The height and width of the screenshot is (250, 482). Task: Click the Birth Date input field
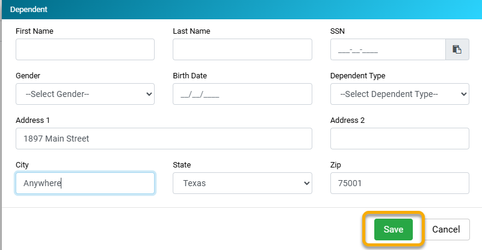242,94
